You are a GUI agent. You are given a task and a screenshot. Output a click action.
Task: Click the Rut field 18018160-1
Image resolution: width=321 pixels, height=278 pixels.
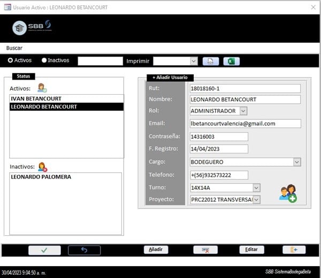pos(245,89)
